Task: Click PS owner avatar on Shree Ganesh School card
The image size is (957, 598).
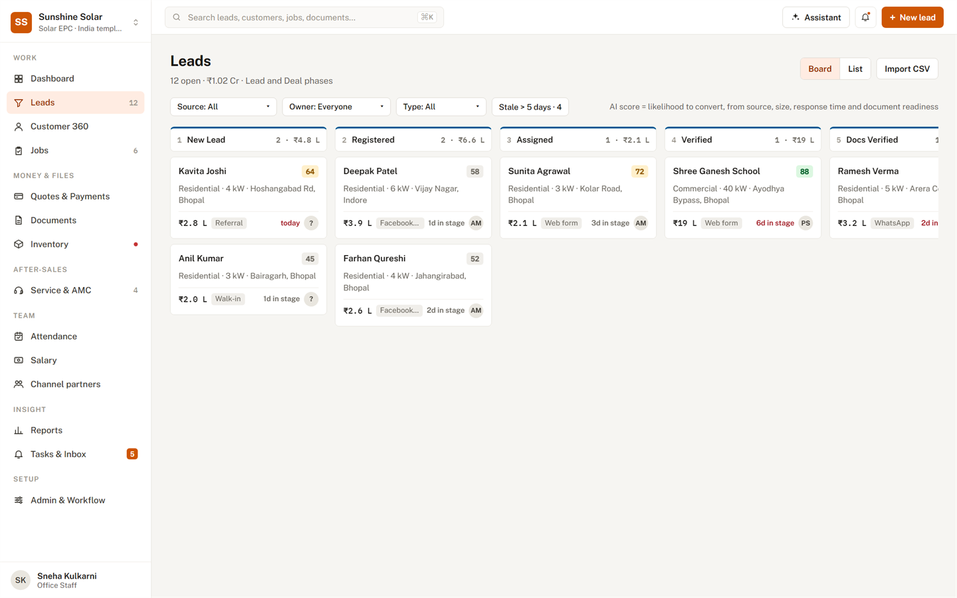Action: [805, 223]
